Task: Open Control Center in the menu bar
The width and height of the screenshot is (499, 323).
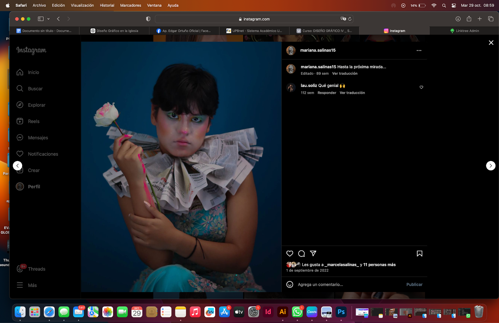Action: (x=454, y=5)
